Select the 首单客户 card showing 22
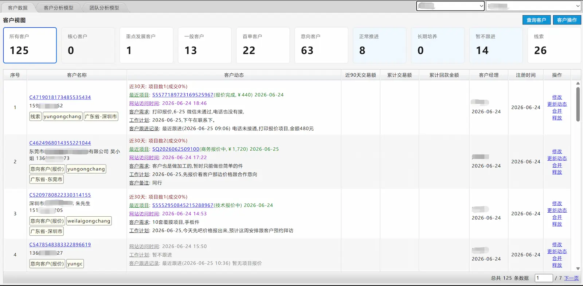Image resolution: width=583 pixels, height=286 pixels. tap(263, 45)
